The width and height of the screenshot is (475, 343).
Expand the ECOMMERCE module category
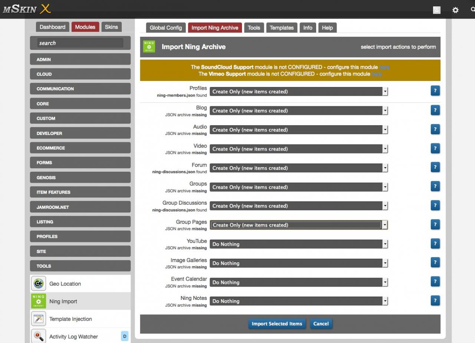click(x=80, y=148)
